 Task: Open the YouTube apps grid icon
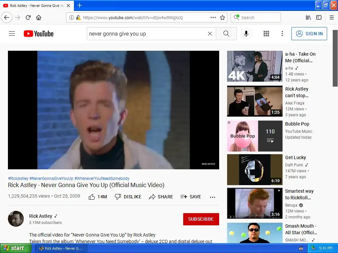tap(266, 34)
